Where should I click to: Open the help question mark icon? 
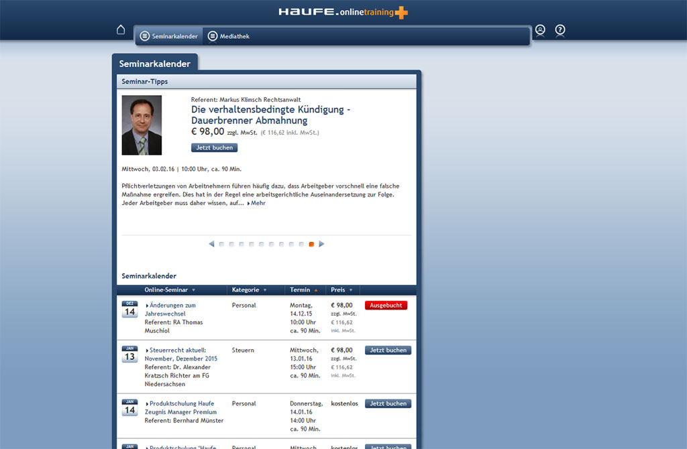tap(560, 29)
